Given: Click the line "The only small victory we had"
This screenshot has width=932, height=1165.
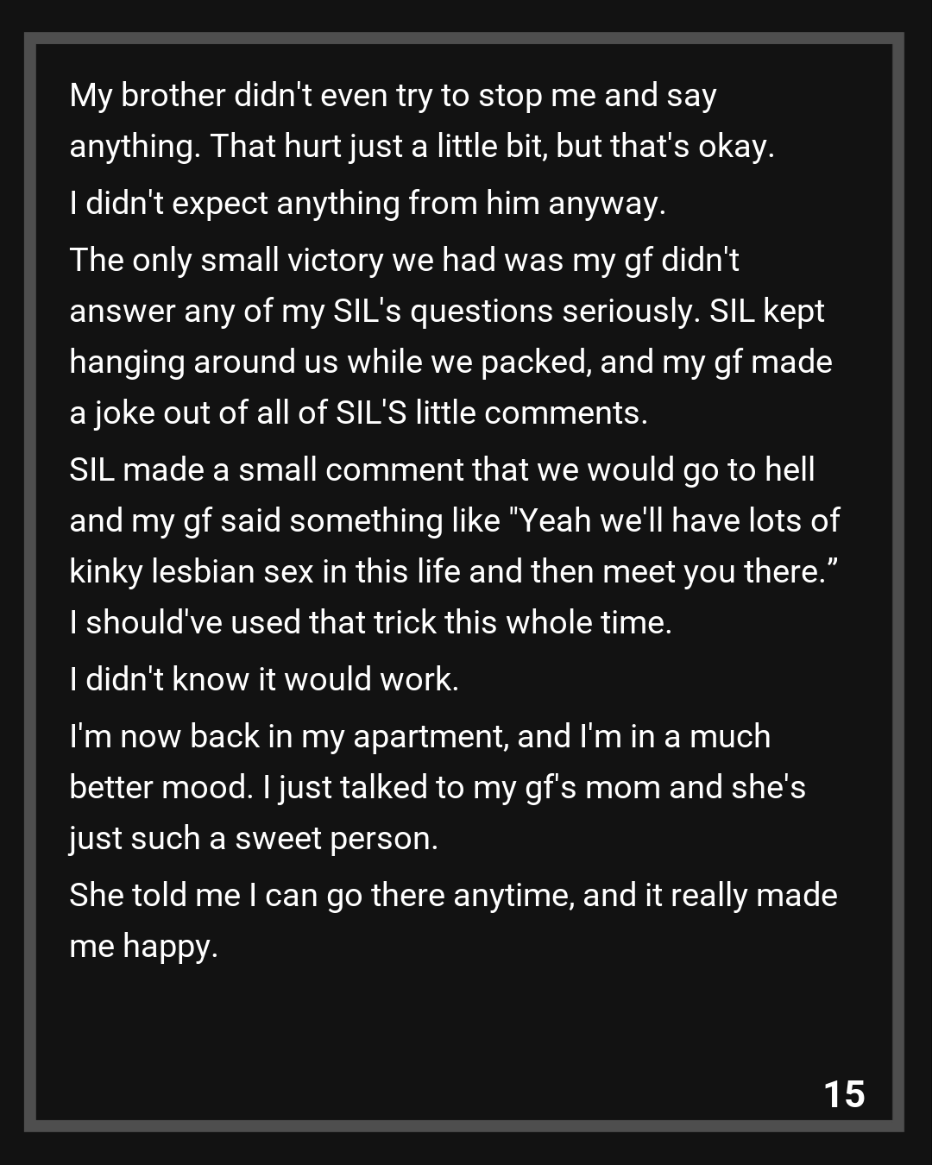Looking at the screenshot, I should pyautogui.click(x=404, y=260).
